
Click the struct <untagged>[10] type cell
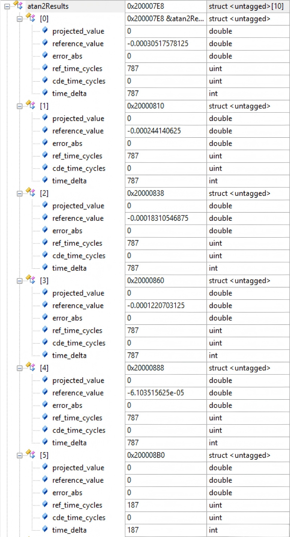[x=246, y=6]
